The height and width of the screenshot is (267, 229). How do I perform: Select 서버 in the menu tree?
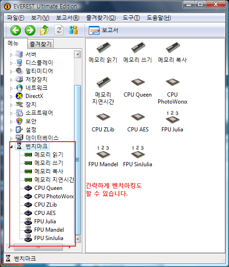coord(31,54)
